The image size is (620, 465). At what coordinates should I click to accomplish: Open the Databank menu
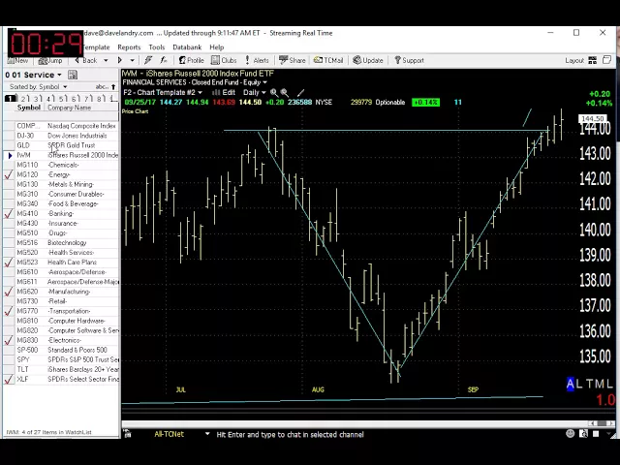tap(187, 47)
